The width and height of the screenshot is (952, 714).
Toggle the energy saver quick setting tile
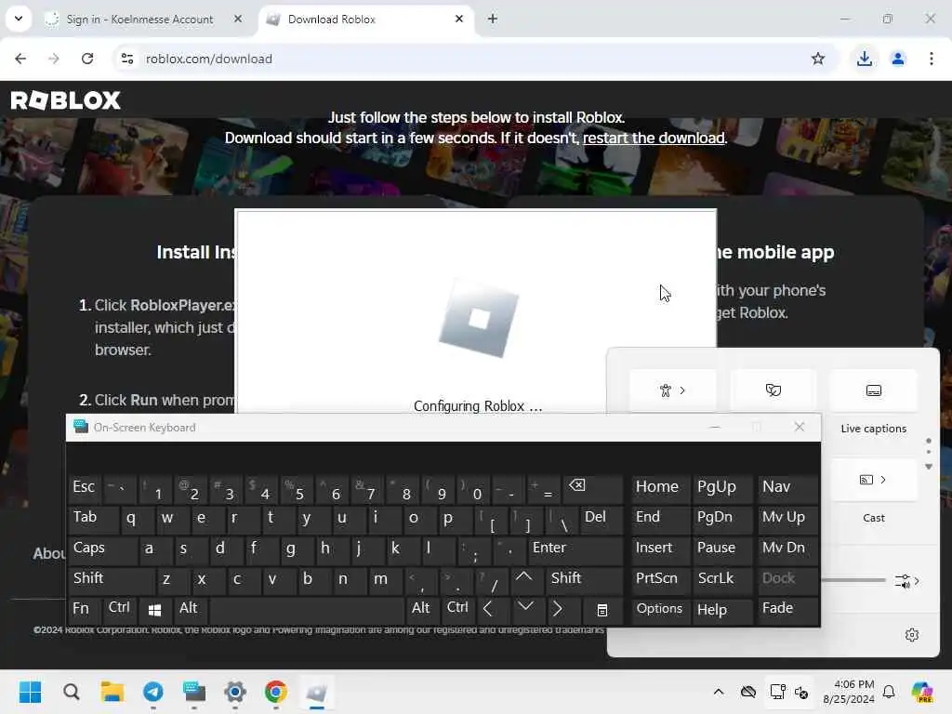773,390
